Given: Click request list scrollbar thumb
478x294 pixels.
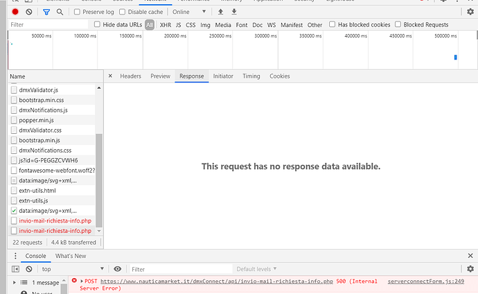Looking at the screenshot, I should pos(99,180).
